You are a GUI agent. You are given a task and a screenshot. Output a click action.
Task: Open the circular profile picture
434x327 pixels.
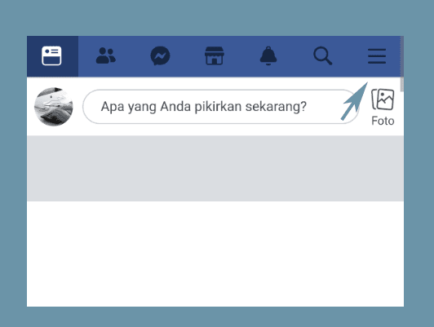[54, 107]
